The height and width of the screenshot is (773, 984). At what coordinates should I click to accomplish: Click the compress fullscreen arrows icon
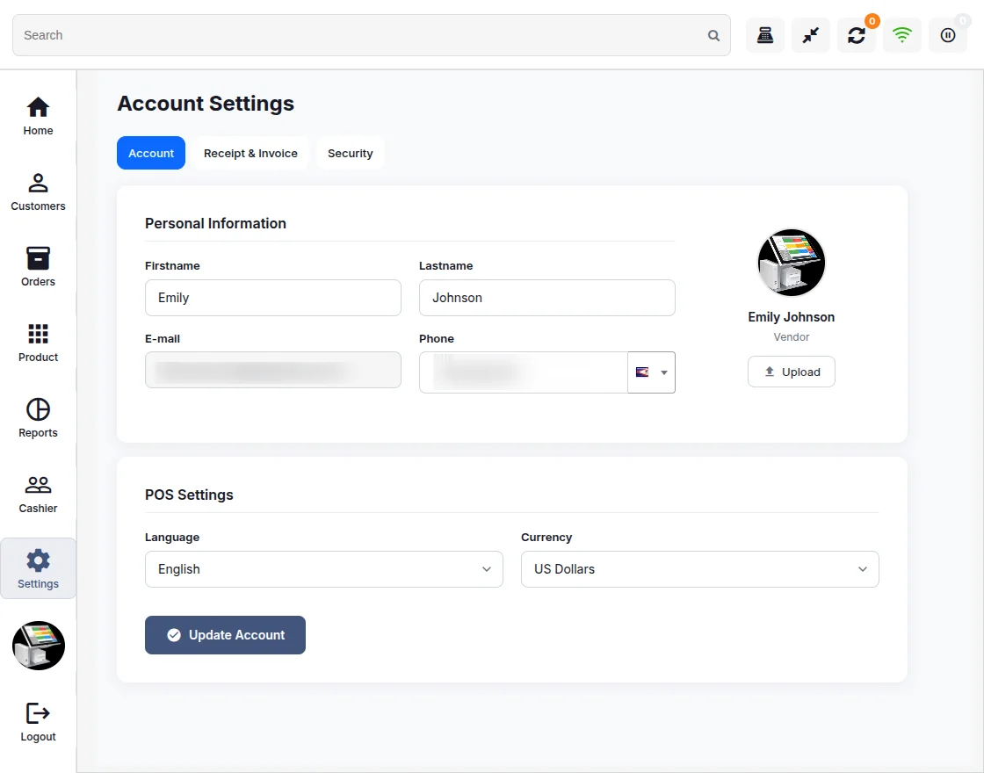point(810,35)
